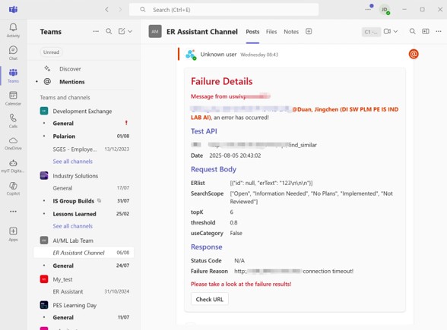Click the Search (Ctrl+E) input field
Image resolution: width=447 pixels, height=330 pixels.
pos(223,10)
